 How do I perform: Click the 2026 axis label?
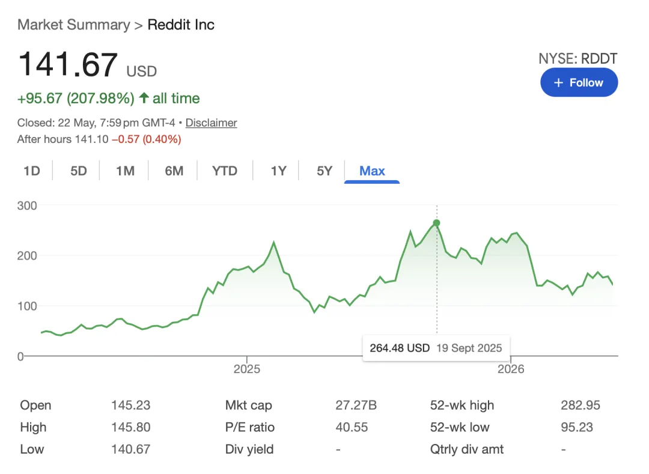point(511,369)
